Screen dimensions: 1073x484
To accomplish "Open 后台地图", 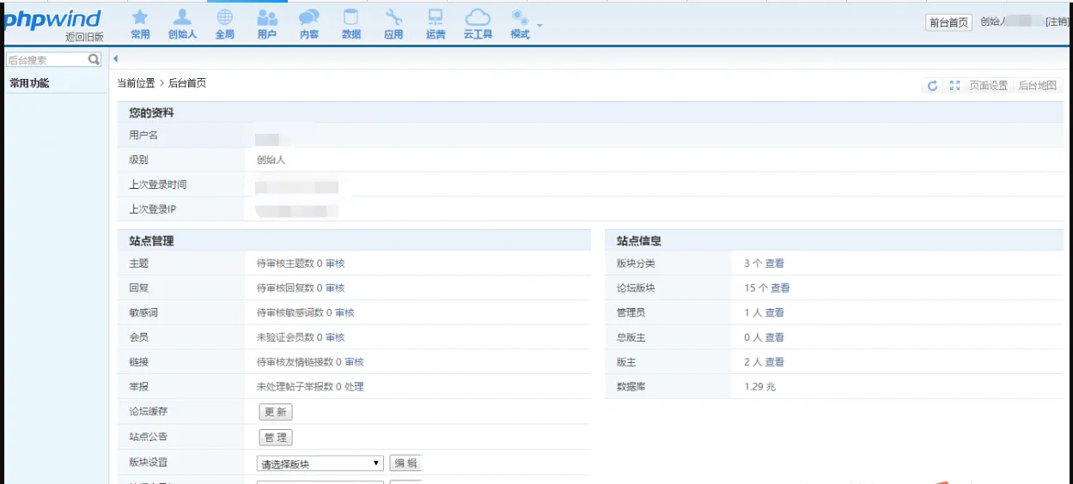I will click(x=1037, y=86).
